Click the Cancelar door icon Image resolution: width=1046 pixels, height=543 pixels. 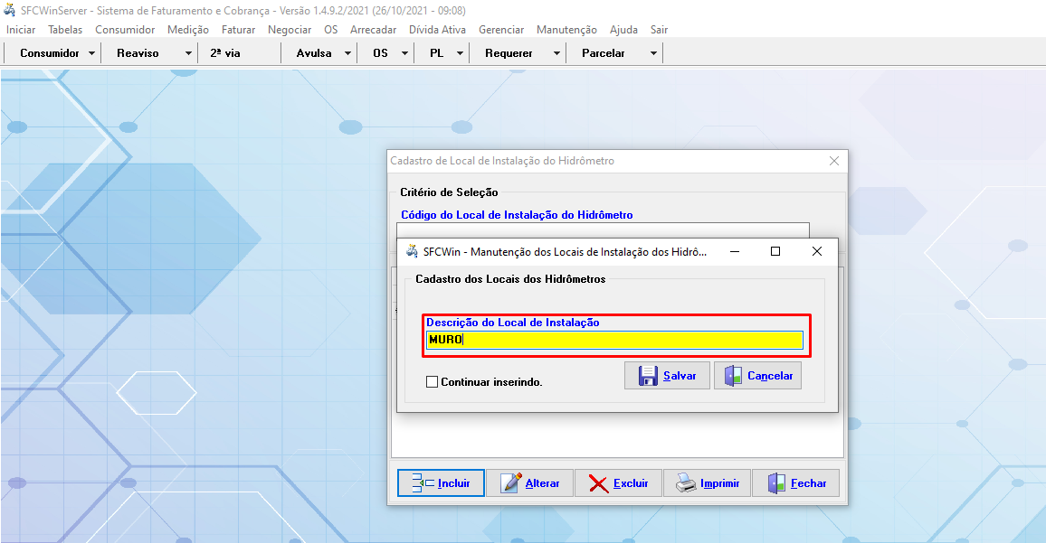click(732, 376)
